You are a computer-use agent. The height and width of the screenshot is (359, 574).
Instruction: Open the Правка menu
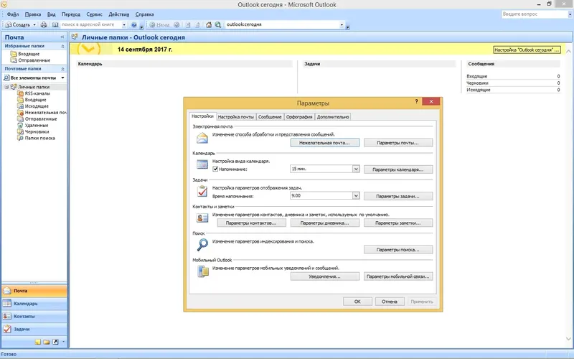point(33,14)
